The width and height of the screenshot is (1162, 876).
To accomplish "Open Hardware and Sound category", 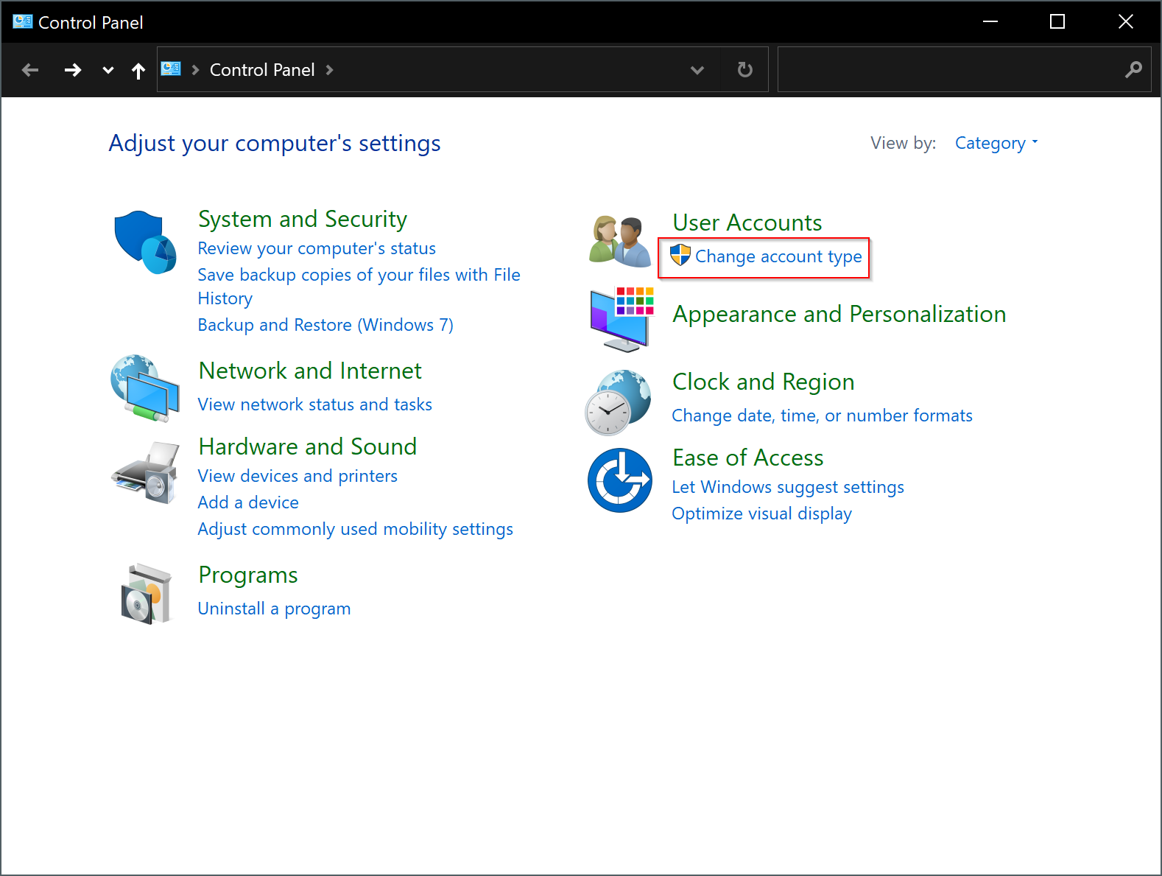I will [308, 446].
